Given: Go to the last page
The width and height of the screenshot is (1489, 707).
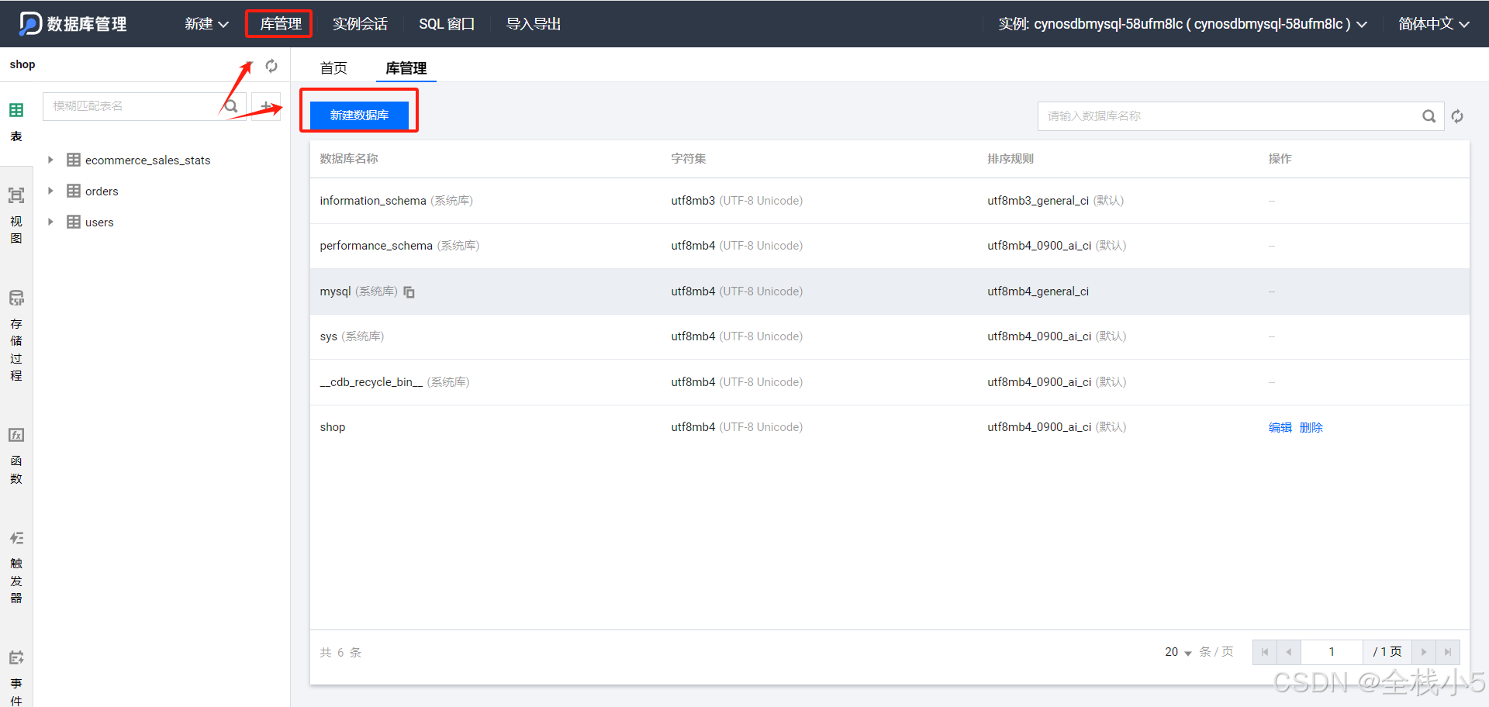Looking at the screenshot, I should point(1448,652).
